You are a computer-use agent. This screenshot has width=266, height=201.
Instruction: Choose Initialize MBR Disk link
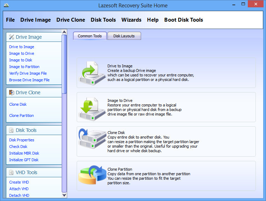tap(24, 153)
